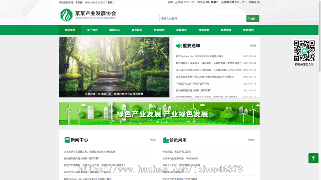
Task: Click the notebook icon beside 新闻中心 heading
Action: [x=67, y=140]
